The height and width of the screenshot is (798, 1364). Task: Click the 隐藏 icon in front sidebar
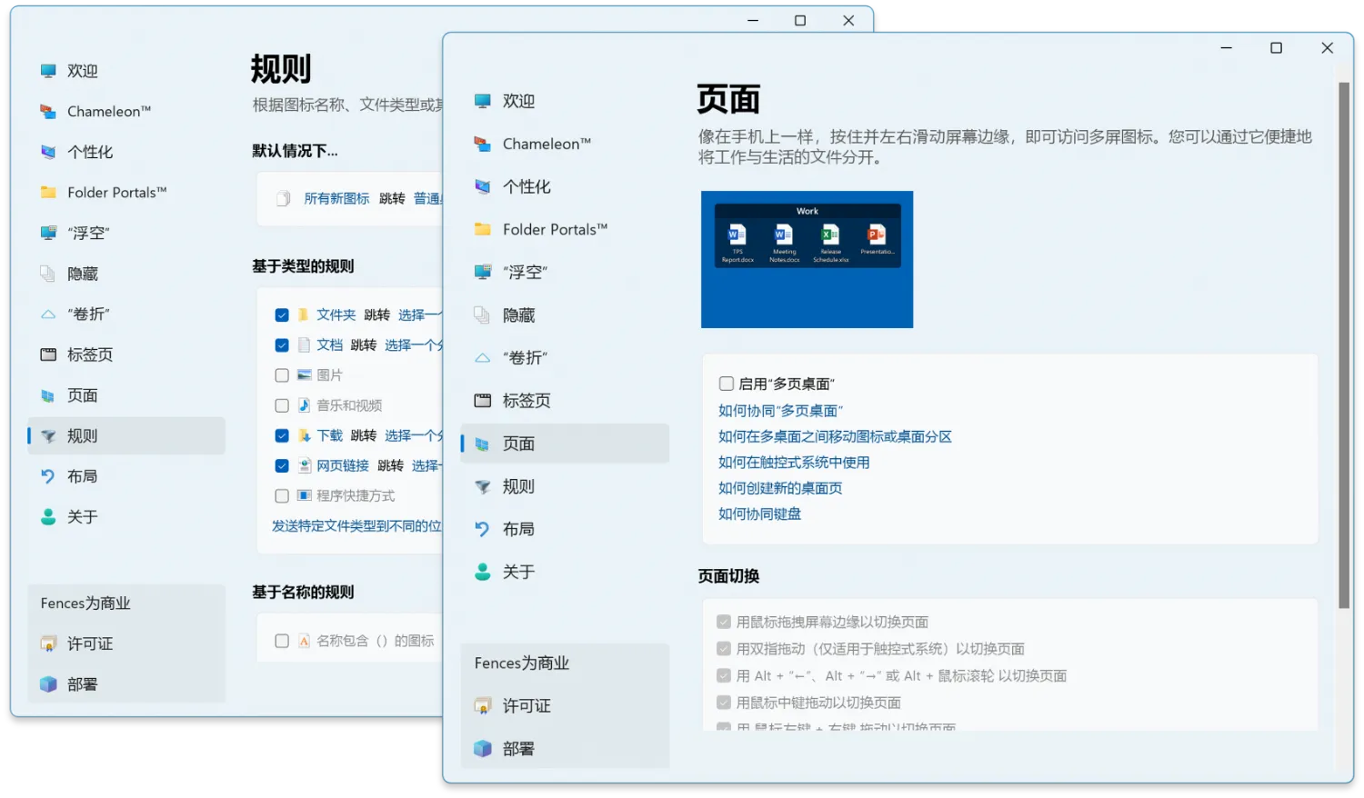(x=482, y=315)
